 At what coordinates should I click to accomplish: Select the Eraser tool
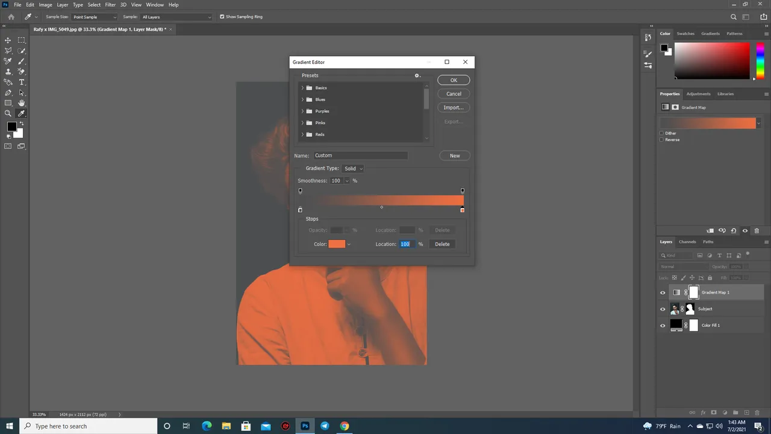[22, 71]
